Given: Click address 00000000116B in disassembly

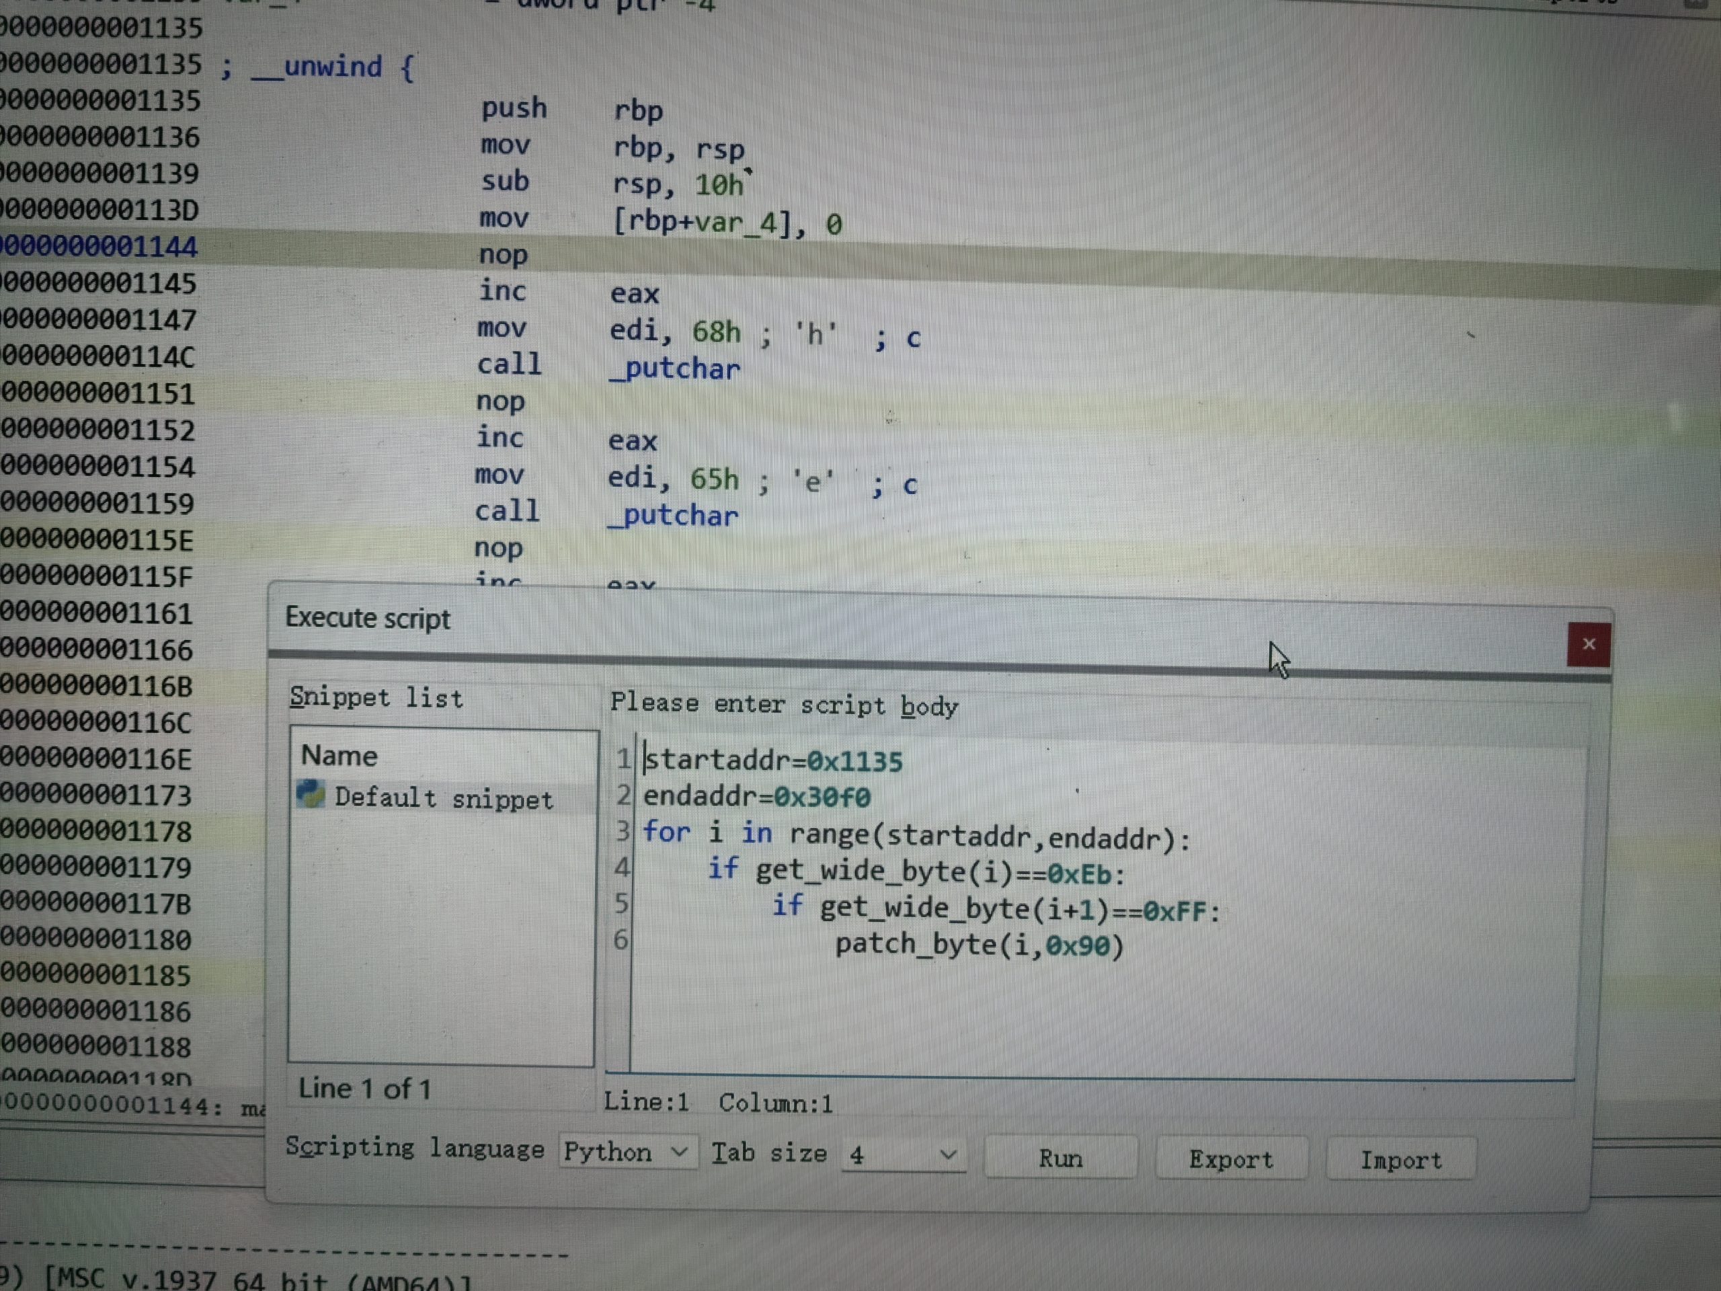Looking at the screenshot, I should [95, 686].
